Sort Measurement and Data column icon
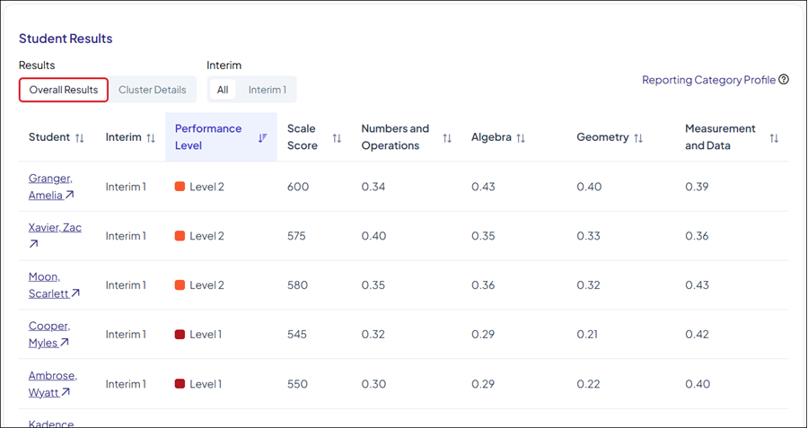 click(774, 137)
